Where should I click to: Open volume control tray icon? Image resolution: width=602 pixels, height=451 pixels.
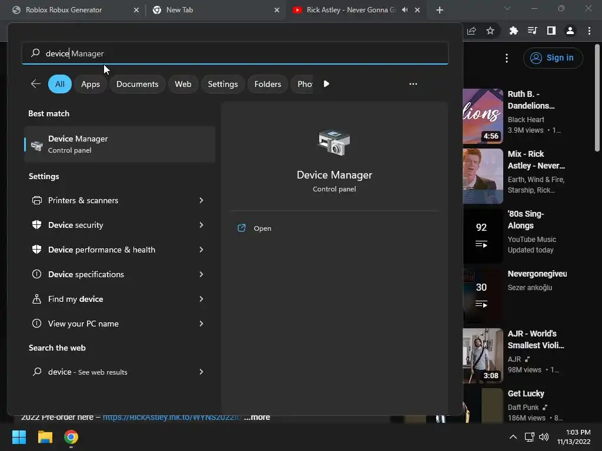point(544,437)
